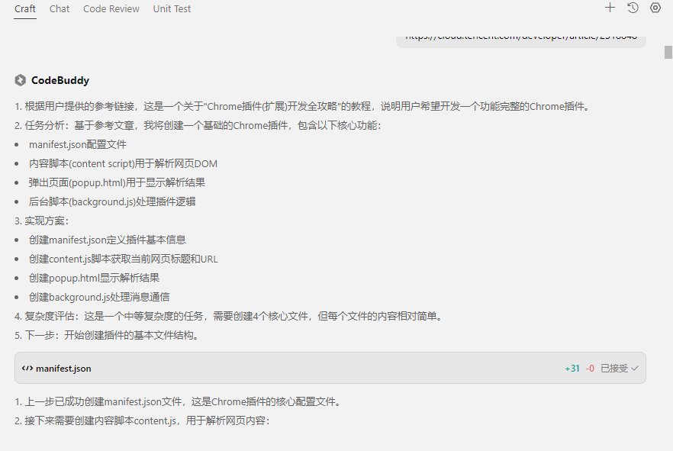The image size is (673, 451).
Task: Open the manifest.json file card
Action: pos(330,368)
